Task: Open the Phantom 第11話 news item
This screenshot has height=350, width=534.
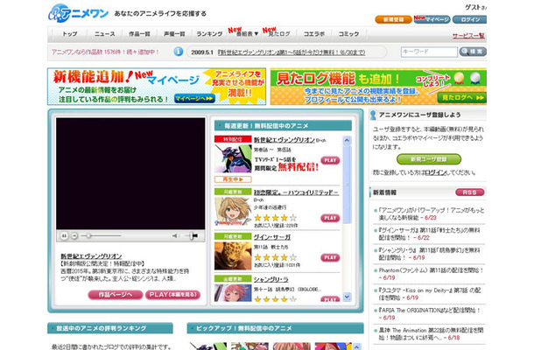Action: (431, 274)
